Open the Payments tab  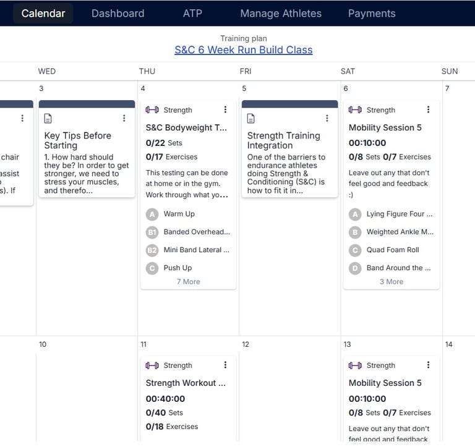(x=372, y=13)
